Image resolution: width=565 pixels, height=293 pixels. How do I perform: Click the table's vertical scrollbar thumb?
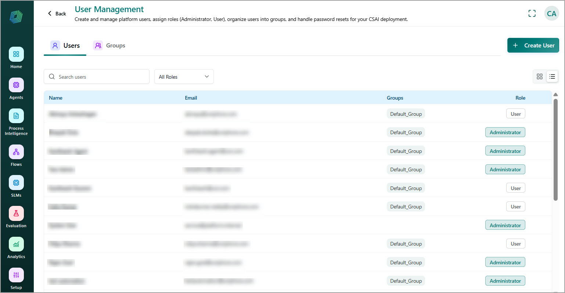(555, 150)
